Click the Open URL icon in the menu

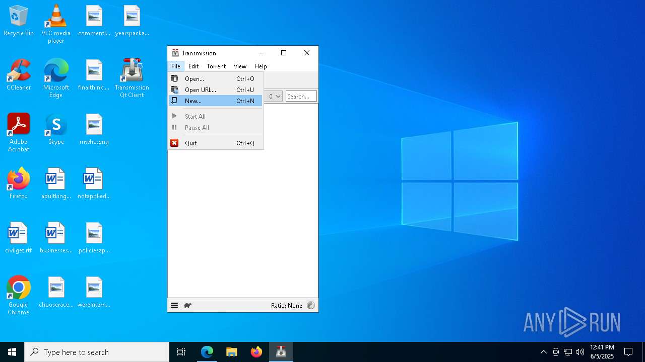click(x=174, y=89)
